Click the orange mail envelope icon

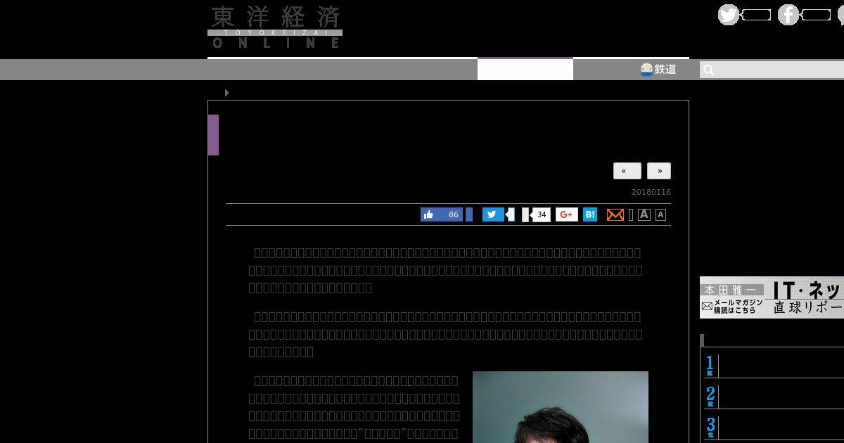[615, 214]
